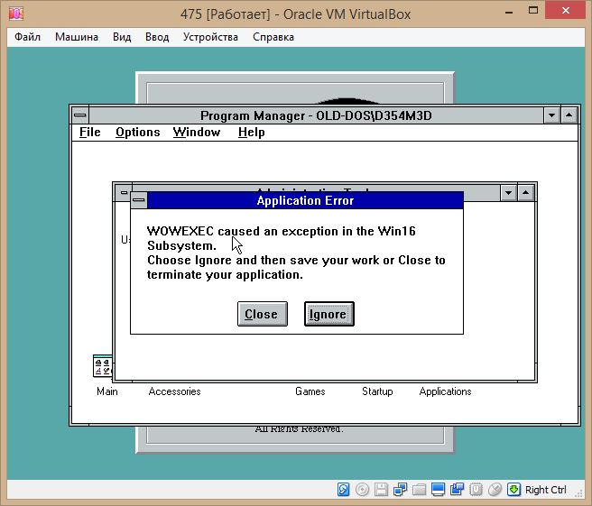Open Program Manager File menu

click(x=90, y=133)
